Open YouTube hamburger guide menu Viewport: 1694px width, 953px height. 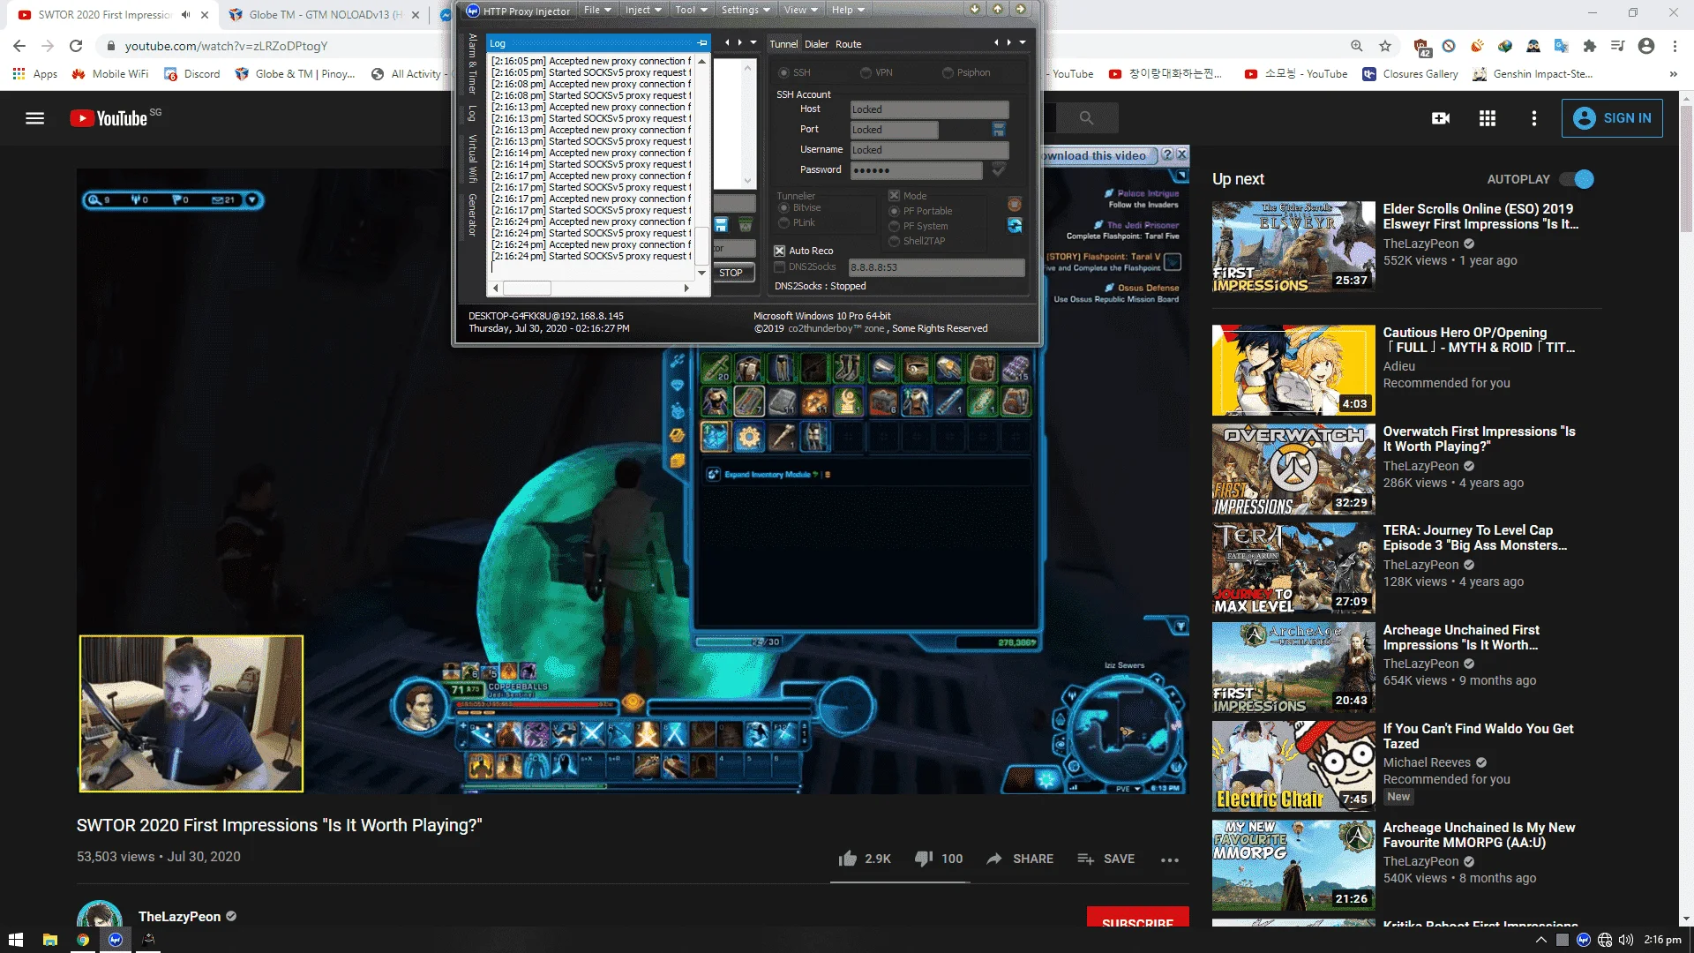click(35, 118)
